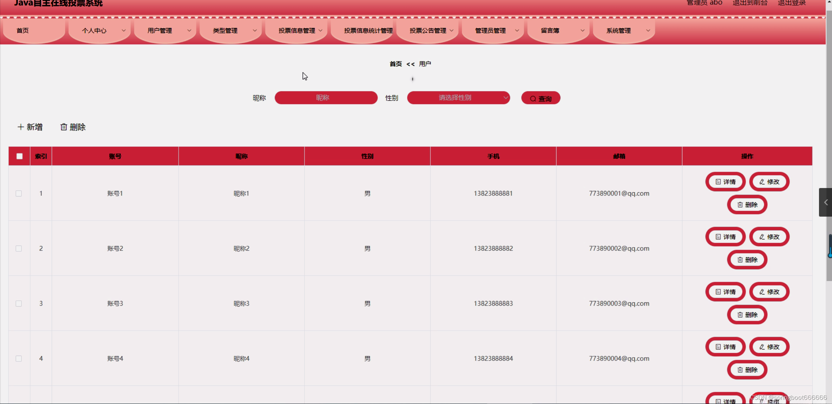The height and width of the screenshot is (404, 832).
Task: Check the checkbox for row 账号1
Action: tap(19, 194)
